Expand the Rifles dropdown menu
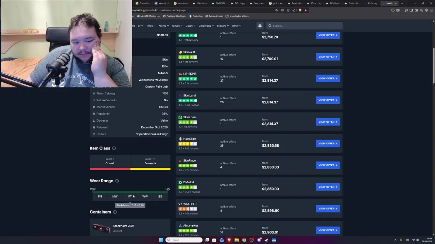The image size is (435, 244). (x=151, y=26)
